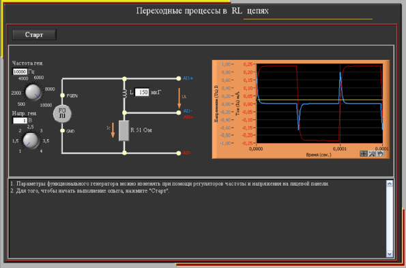Click the gray resistor R symbol
Image resolution: width=406 pixels, height=268 pixels.
[x=124, y=131]
